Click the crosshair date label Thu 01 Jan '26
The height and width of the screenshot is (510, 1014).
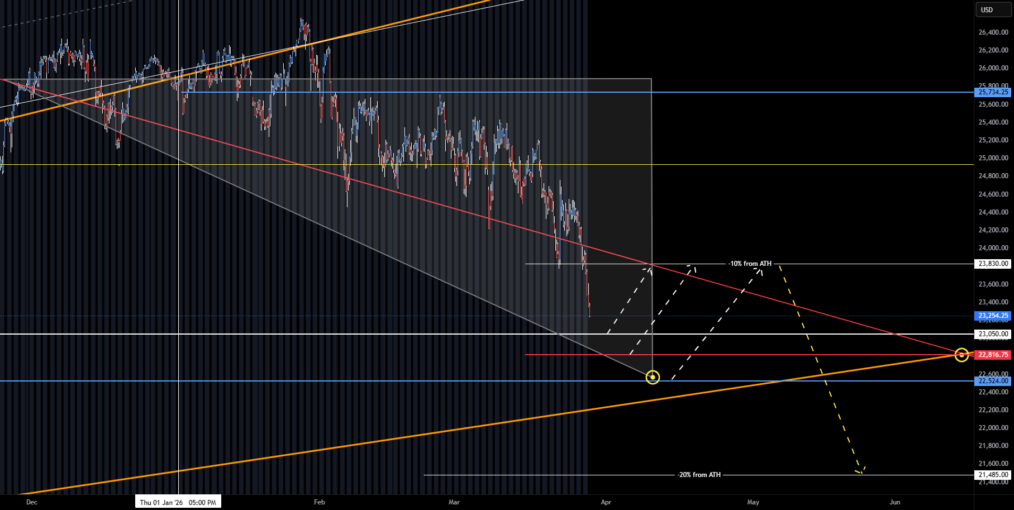tap(178, 502)
